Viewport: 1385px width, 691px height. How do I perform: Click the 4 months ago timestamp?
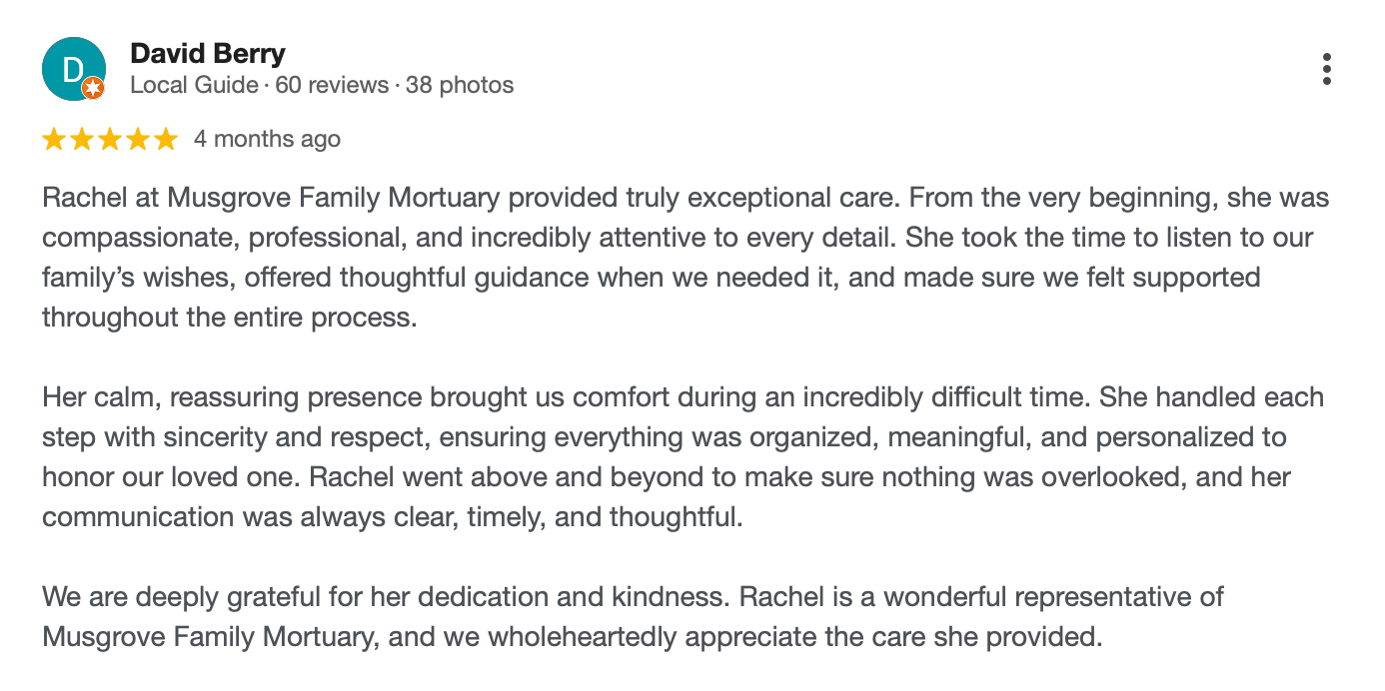pyautogui.click(x=267, y=139)
